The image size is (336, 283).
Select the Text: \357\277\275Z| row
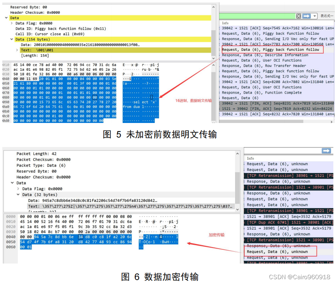(x=130, y=206)
